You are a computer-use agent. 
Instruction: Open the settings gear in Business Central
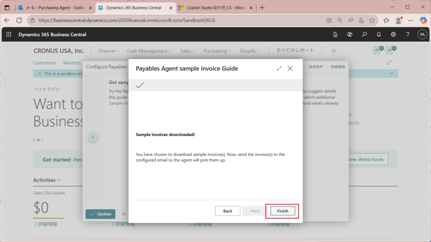click(x=394, y=34)
